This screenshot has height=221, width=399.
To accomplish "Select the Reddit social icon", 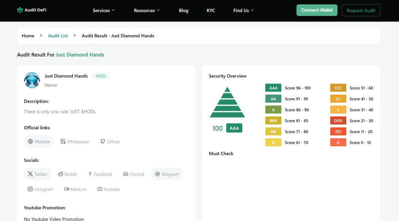I will tap(60, 173).
